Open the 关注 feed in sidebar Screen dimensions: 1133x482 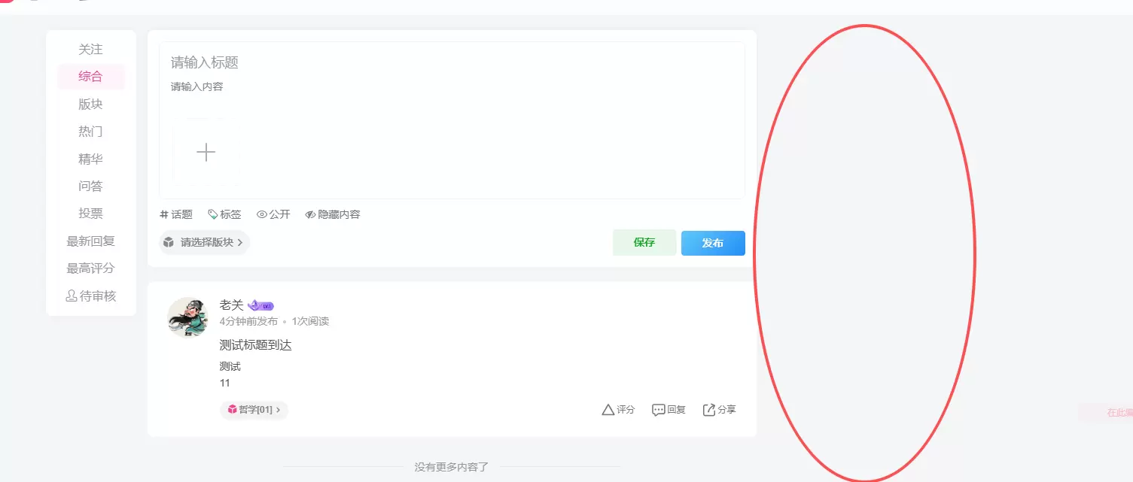click(90, 50)
